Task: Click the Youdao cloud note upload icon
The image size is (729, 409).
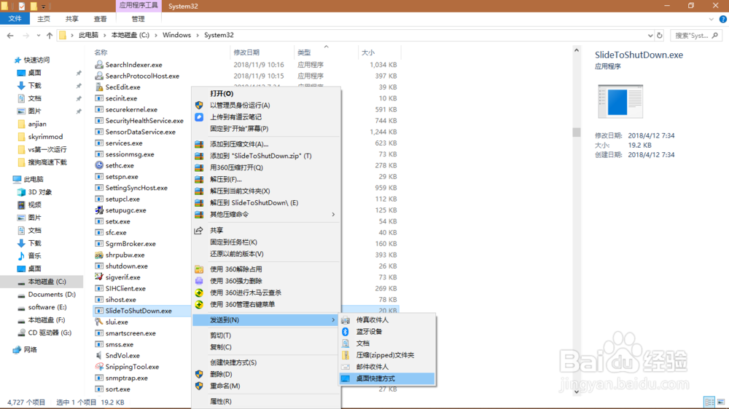Action: coord(199,117)
